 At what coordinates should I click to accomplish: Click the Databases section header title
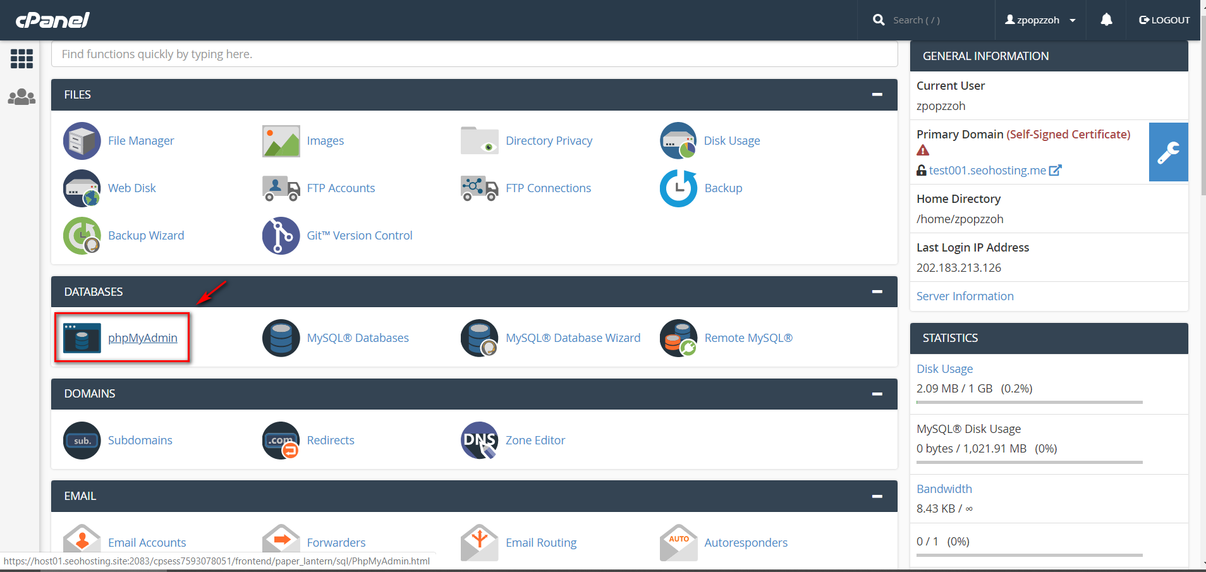pos(94,291)
